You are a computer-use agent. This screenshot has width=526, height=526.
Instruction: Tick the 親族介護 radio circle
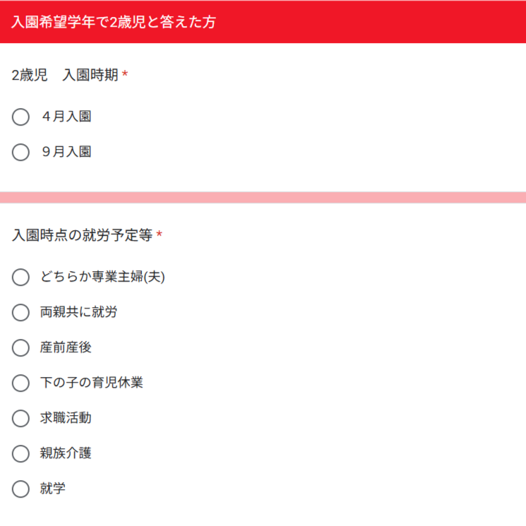tap(20, 453)
